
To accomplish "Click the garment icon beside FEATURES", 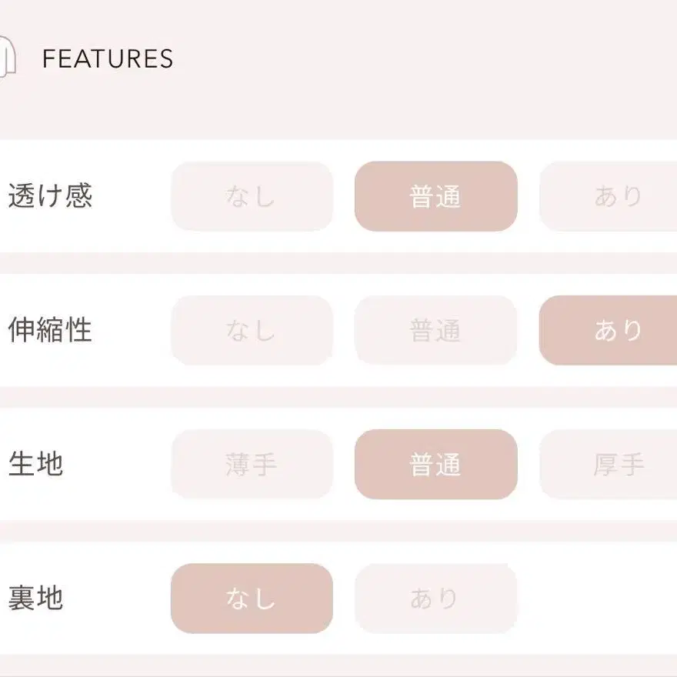I will [x=7, y=58].
